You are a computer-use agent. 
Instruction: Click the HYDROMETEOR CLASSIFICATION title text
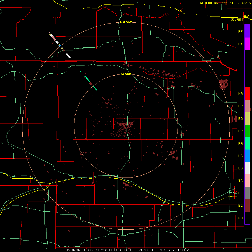point(98,250)
